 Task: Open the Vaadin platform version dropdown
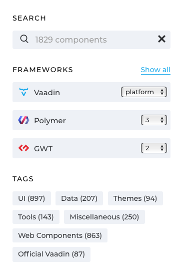[x=144, y=92]
